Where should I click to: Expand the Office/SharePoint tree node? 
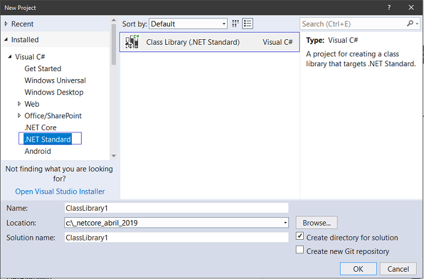tap(19, 116)
